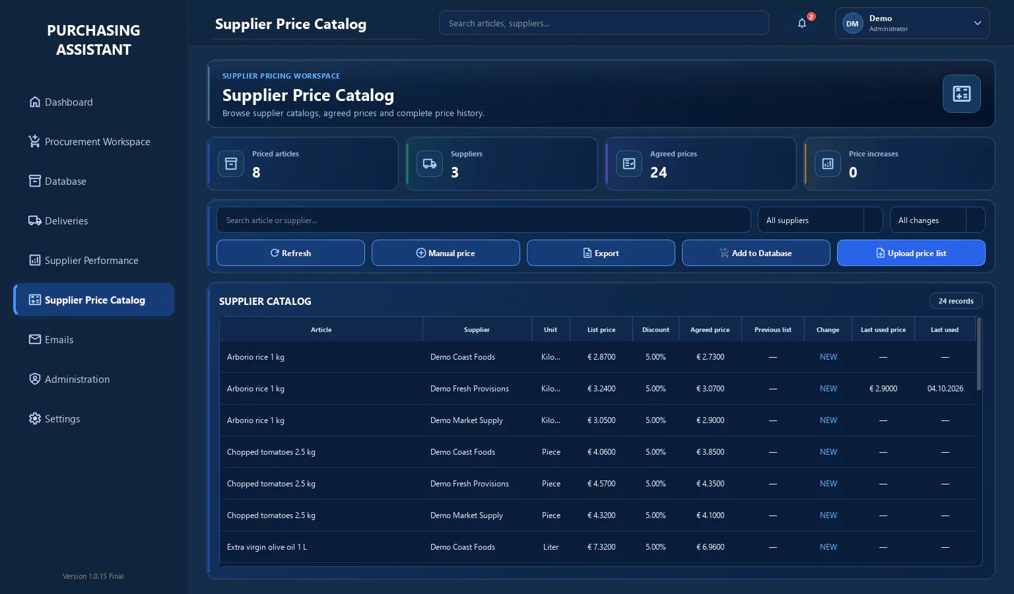Navigate to Database section
Image resolution: width=1014 pixels, height=594 pixels.
click(94, 181)
